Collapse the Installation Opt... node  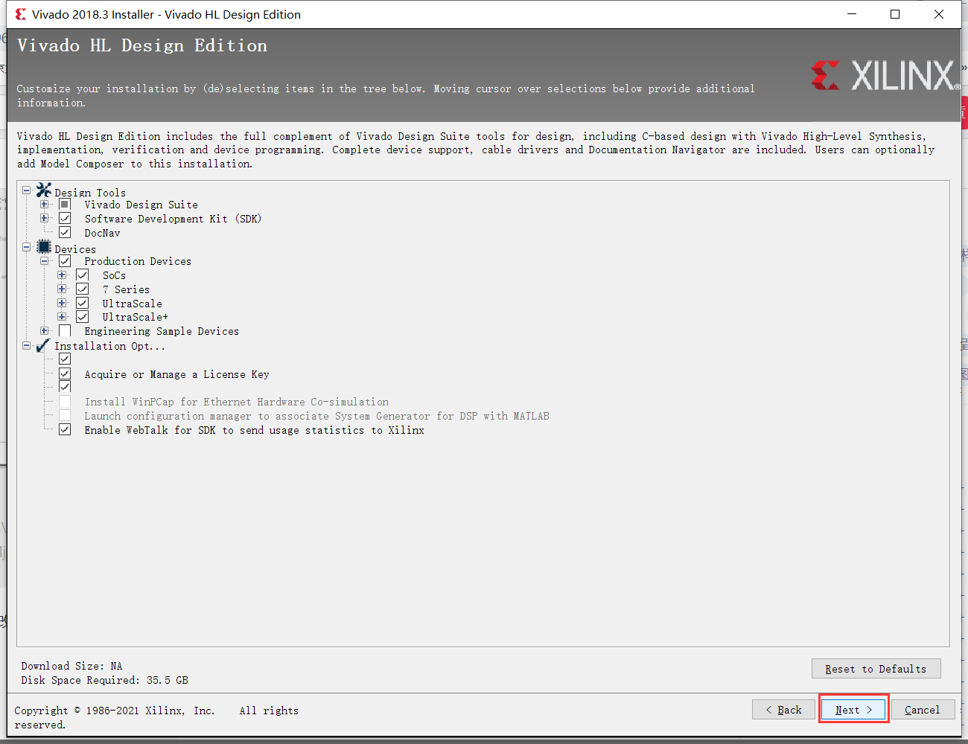(27, 345)
